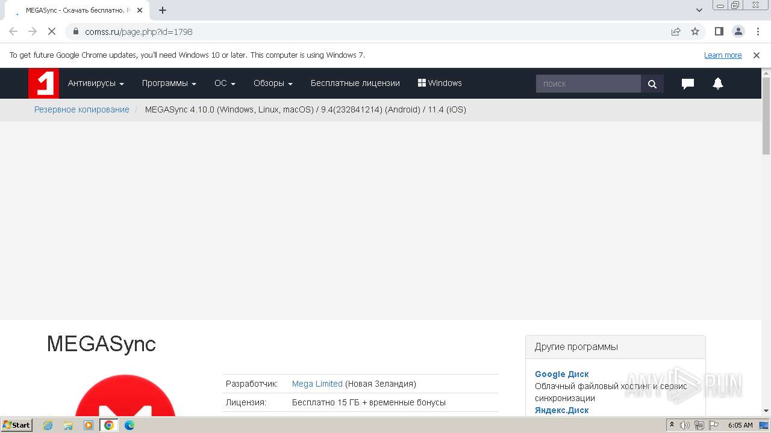Click the MEGASync 4.10.0 breadcrumb title
771x433 pixels.
(x=305, y=109)
